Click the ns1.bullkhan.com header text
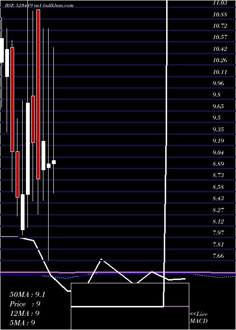The image size is (236, 330). (53, 6)
